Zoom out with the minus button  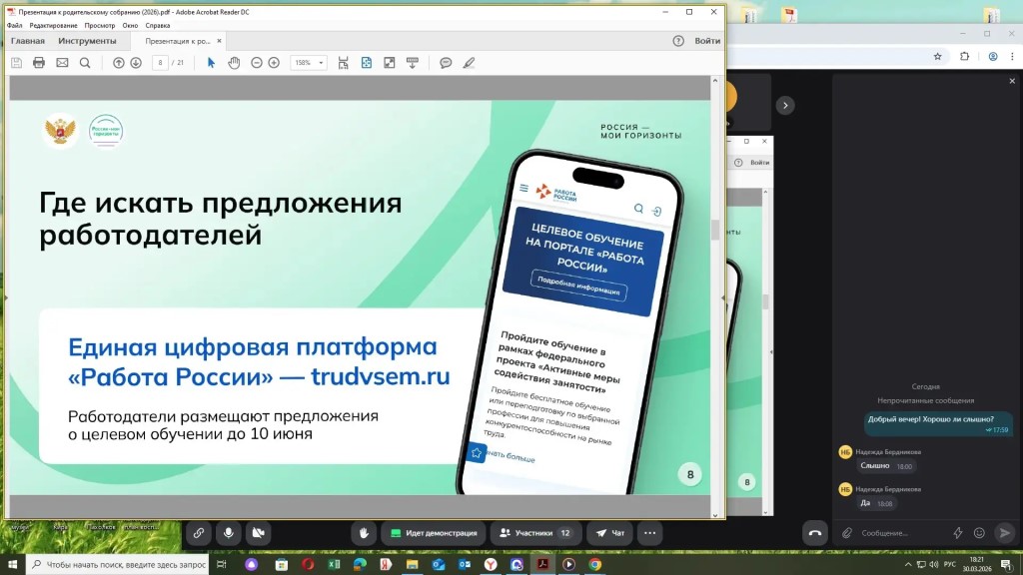257,63
